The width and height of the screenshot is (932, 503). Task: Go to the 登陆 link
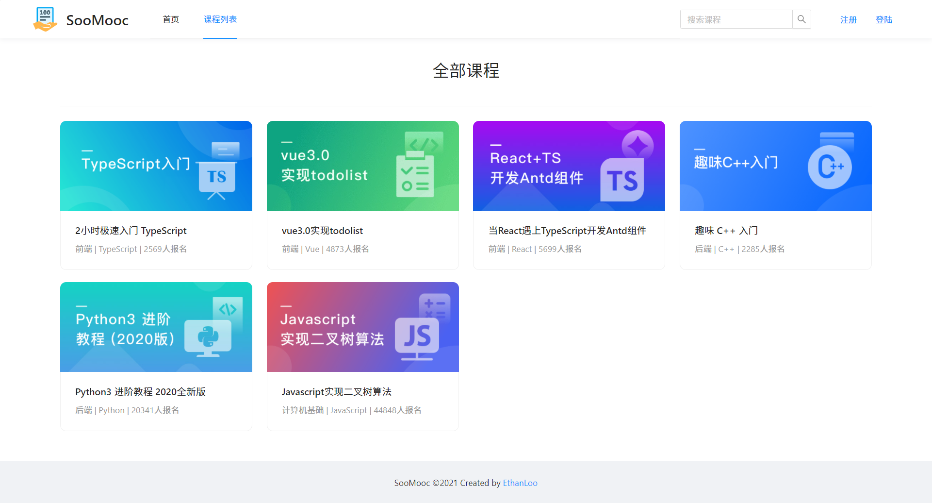pyautogui.click(x=884, y=20)
